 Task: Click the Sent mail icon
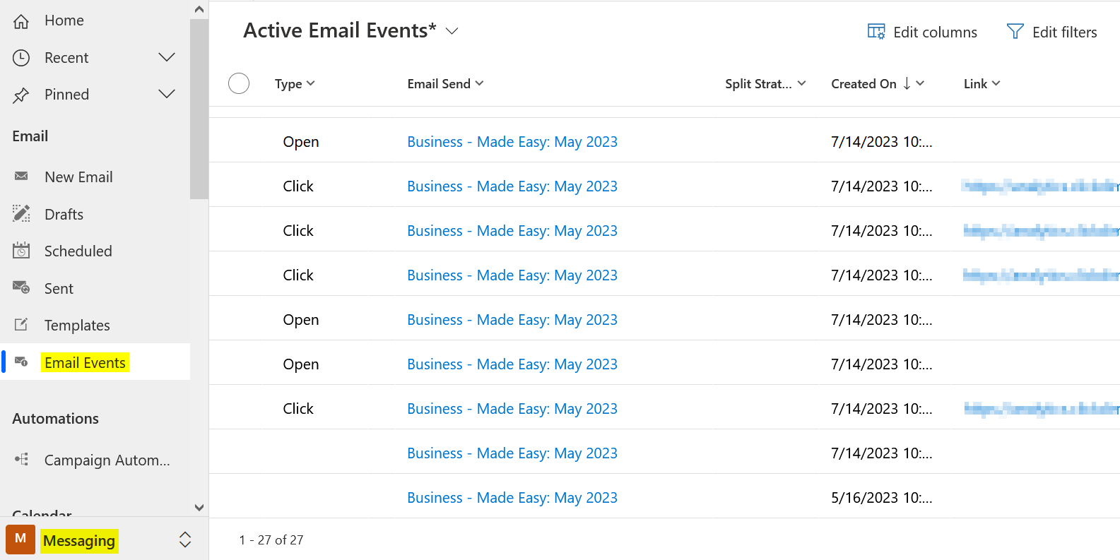[x=21, y=287]
